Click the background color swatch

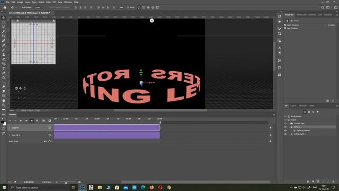point(4,124)
